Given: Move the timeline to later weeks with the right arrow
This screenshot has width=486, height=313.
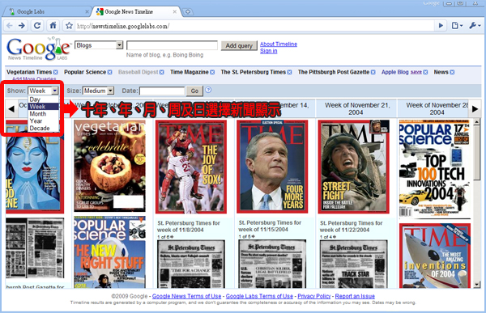Looking at the screenshot, I should (475, 109).
